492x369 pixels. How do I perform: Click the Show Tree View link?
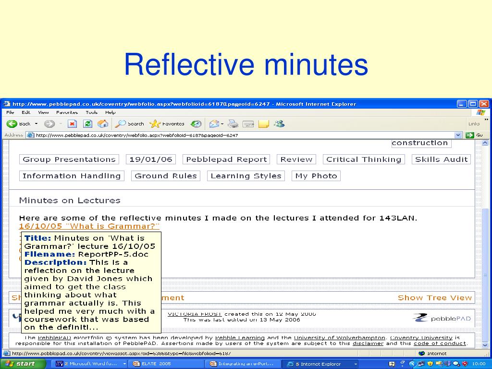point(434,298)
